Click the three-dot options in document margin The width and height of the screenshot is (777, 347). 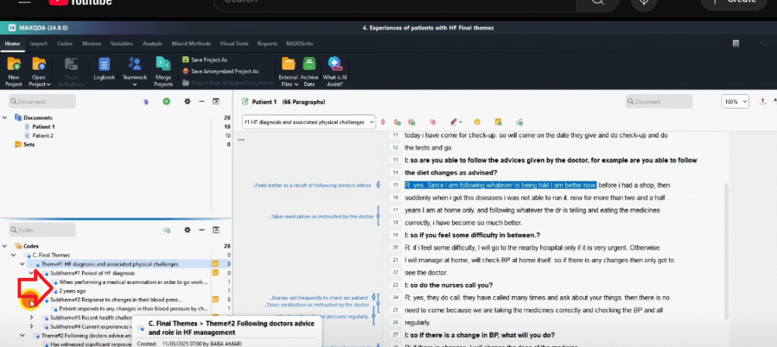tap(241, 140)
